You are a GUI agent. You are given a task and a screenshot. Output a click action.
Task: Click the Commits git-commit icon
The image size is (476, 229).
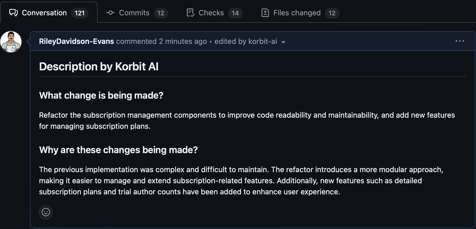(x=110, y=13)
